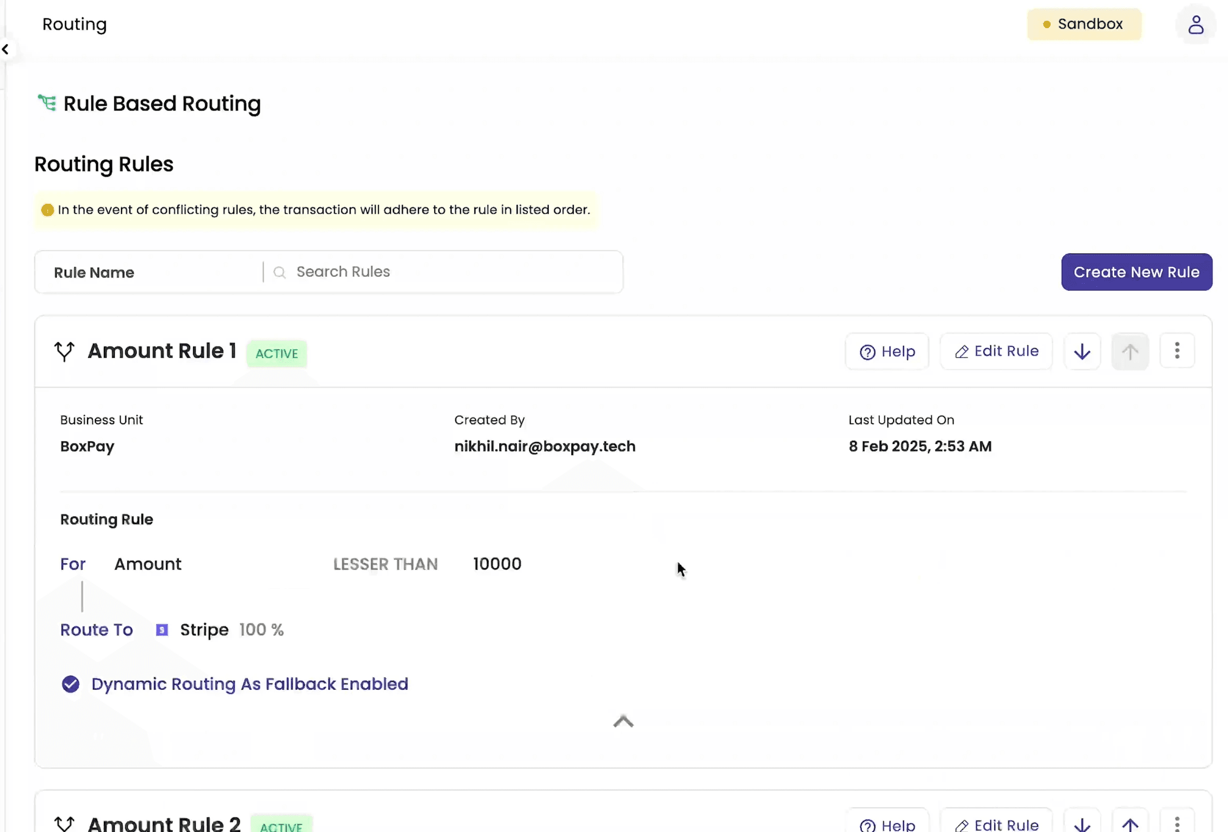Click the Stripe gateway logo icon
The width and height of the screenshot is (1228, 832).
point(162,630)
